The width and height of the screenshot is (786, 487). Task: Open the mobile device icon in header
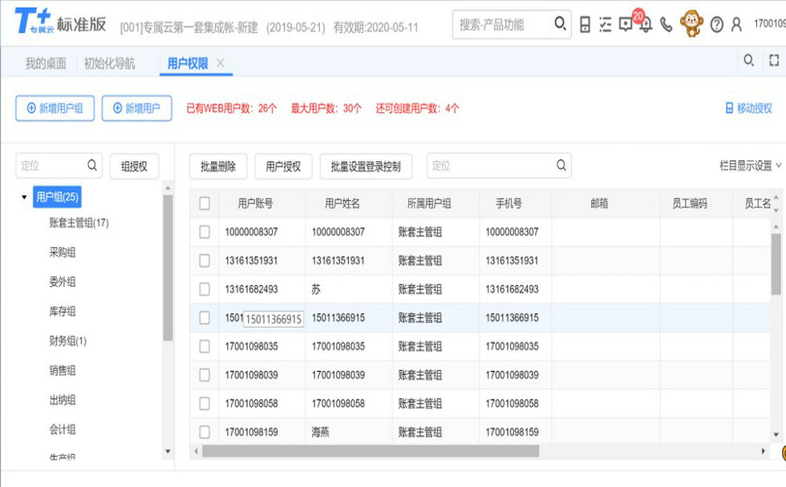coord(585,24)
